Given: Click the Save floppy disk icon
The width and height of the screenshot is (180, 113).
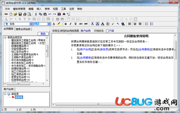Looking at the screenshot, I should point(20,14).
